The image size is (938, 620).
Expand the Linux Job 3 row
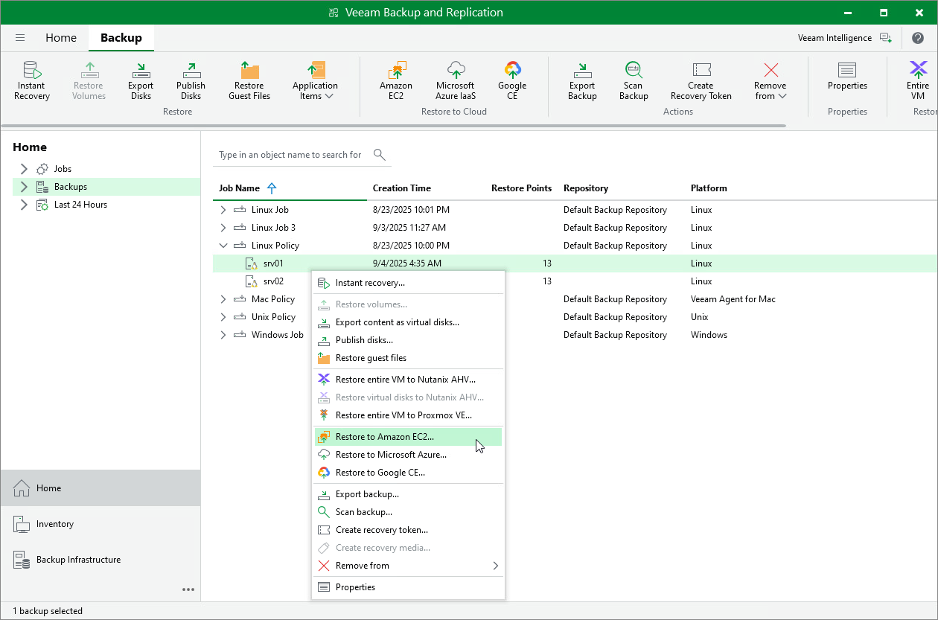point(223,228)
